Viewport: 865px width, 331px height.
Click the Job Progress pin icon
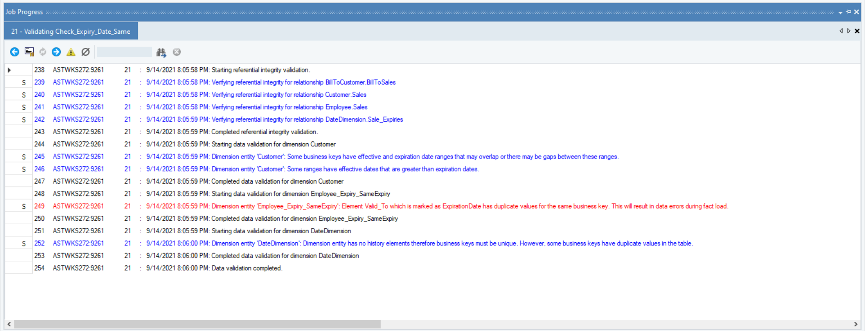(848, 12)
